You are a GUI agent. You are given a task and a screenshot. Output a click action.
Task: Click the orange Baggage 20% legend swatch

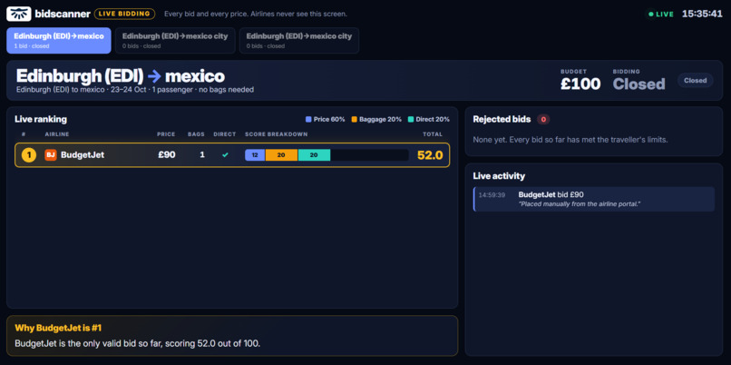[x=354, y=120]
